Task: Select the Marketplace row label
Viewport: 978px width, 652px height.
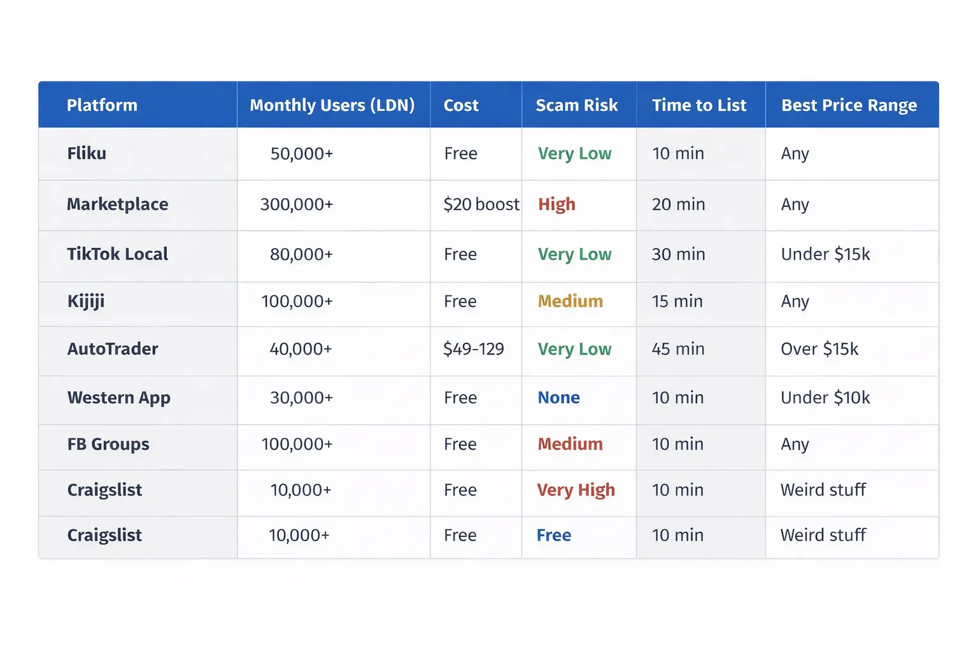Action: (118, 204)
